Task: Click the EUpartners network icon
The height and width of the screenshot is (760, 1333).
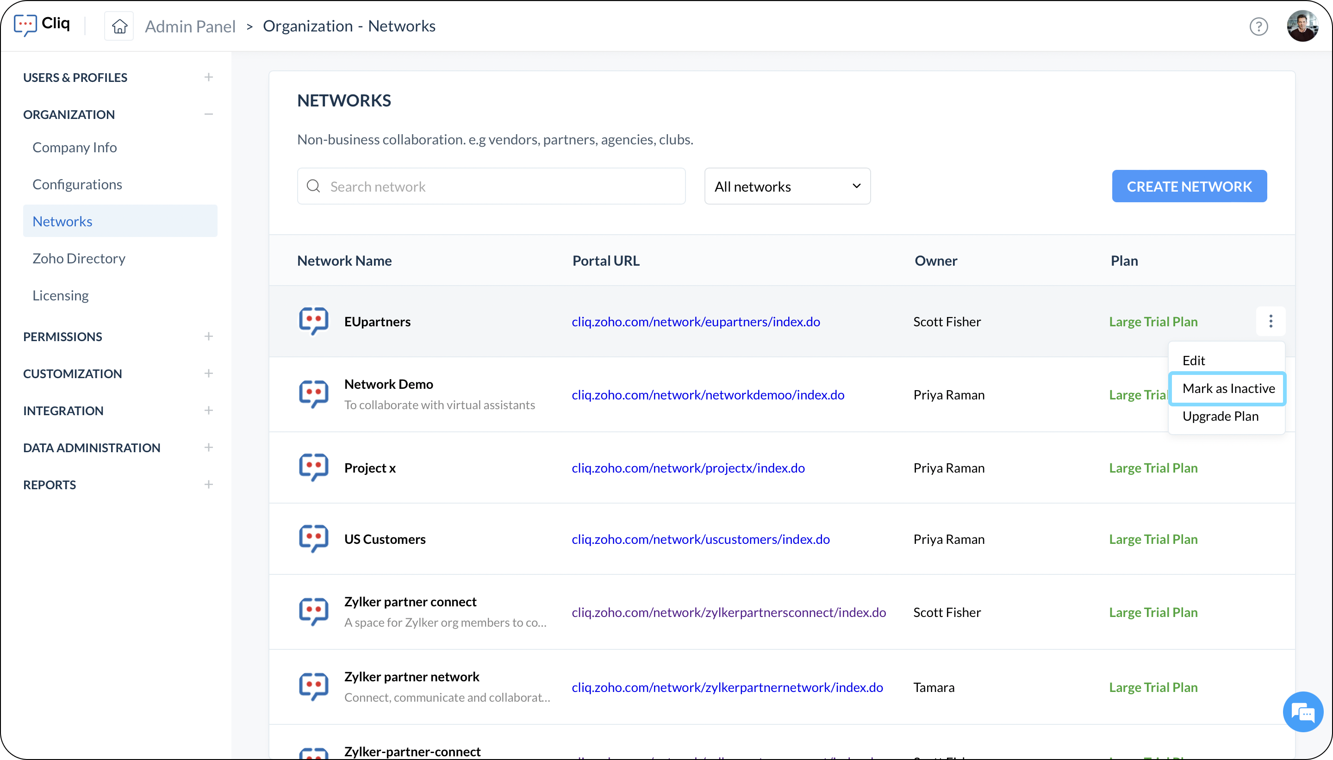Action: coord(314,321)
